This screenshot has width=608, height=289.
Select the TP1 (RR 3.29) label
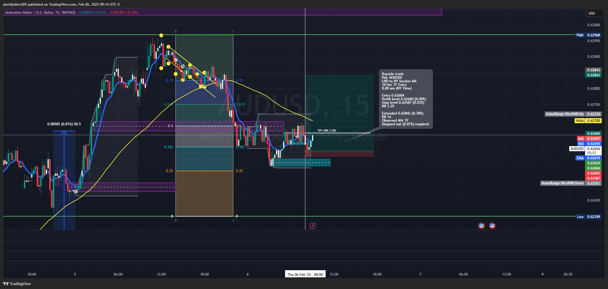point(327,130)
